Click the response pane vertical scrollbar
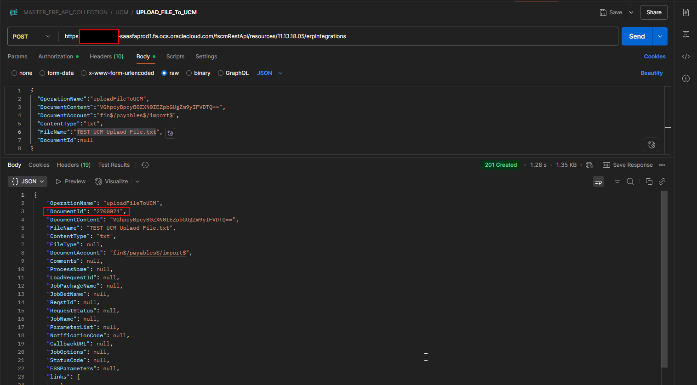 point(664,279)
